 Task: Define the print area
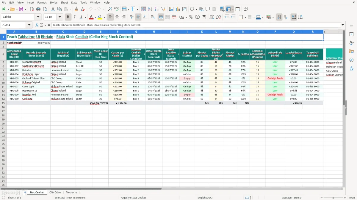pyautogui.click(x=222, y=9)
